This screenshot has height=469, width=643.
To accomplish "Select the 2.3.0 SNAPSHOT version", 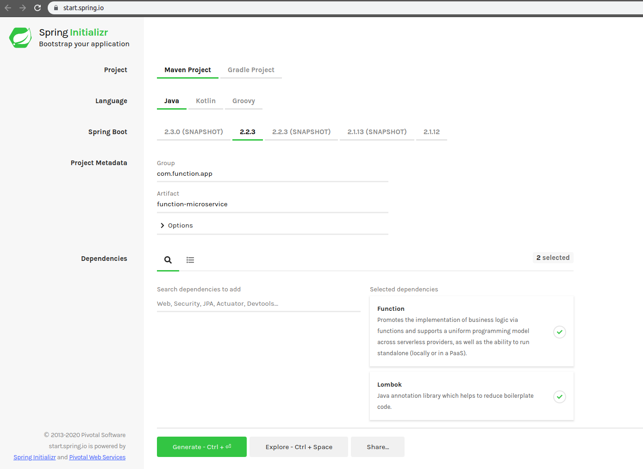I will click(194, 131).
